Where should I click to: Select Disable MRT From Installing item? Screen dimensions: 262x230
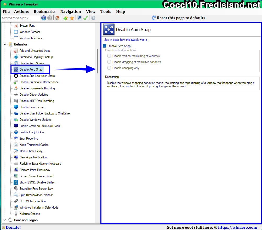point(37,101)
